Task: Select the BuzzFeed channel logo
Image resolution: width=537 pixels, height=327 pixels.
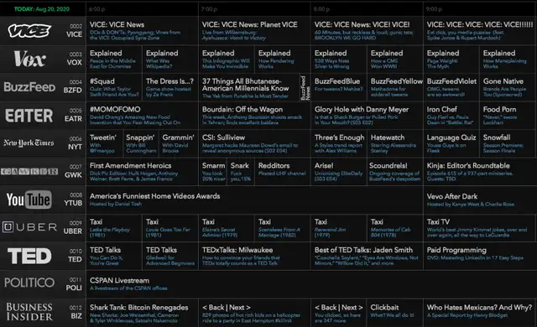Action: pyautogui.click(x=29, y=87)
